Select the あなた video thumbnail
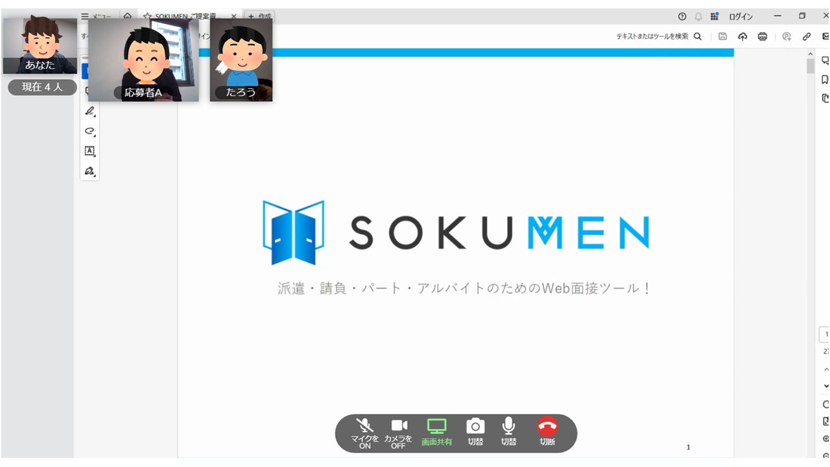Image resolution: width=830 pixels, height=467 pixels. 40,45
